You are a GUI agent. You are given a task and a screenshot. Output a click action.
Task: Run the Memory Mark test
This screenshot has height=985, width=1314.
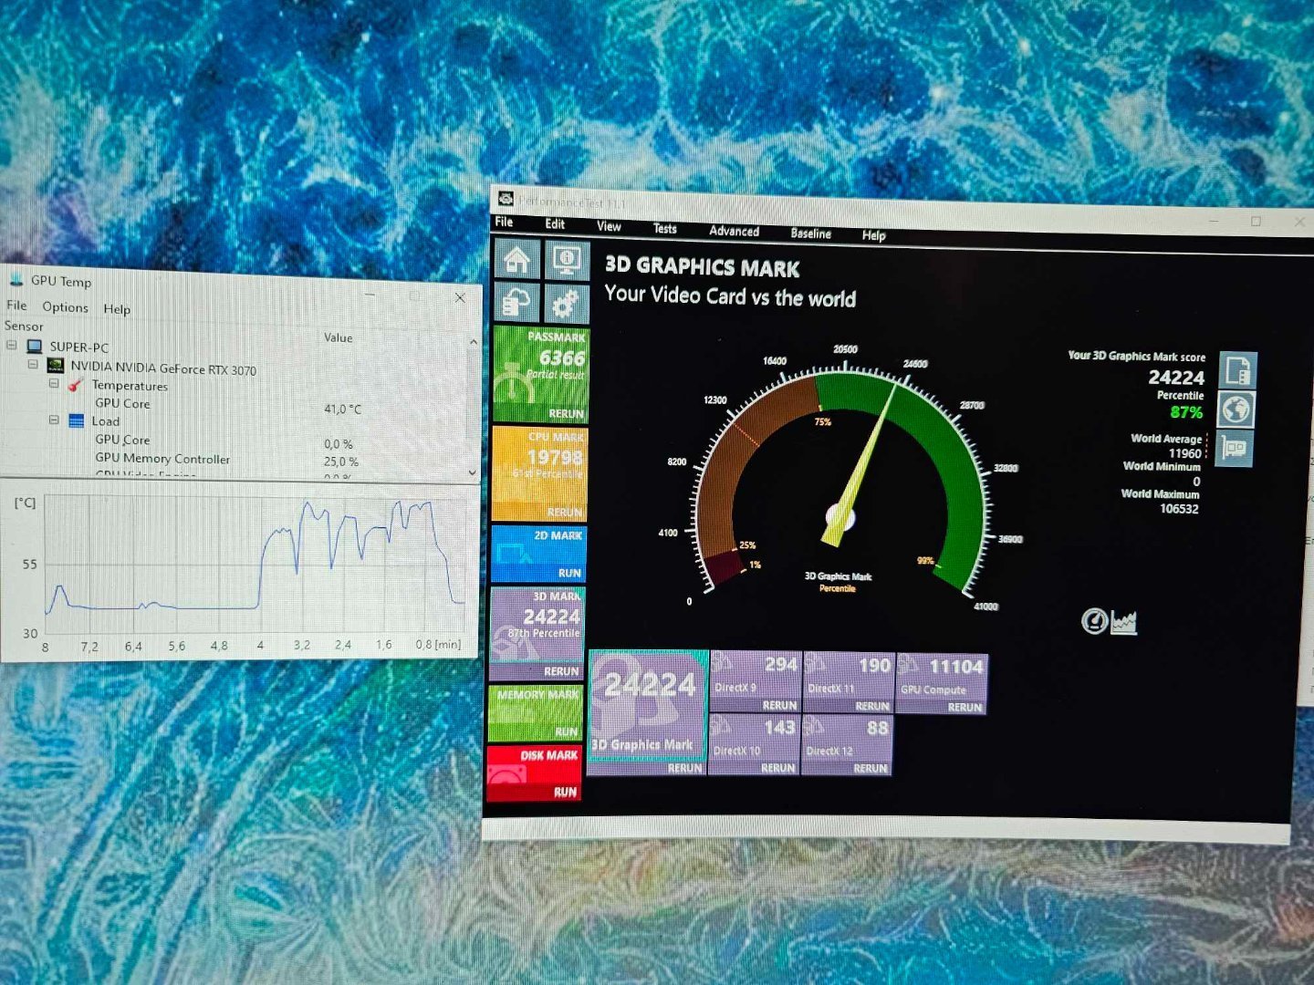point(567,731)
